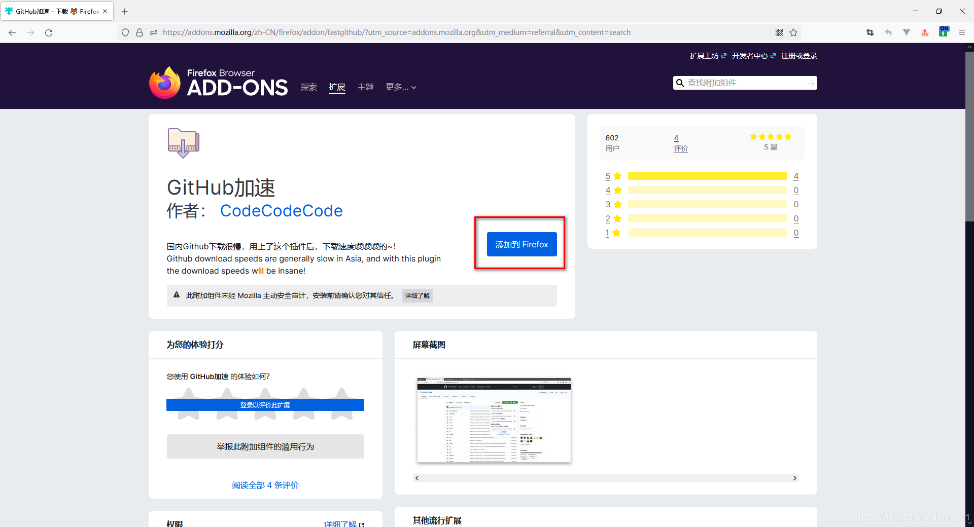This screenshot has width=974, height=527.
Task: Open the site permissions icon in address bar
Action: pos(154,32)
